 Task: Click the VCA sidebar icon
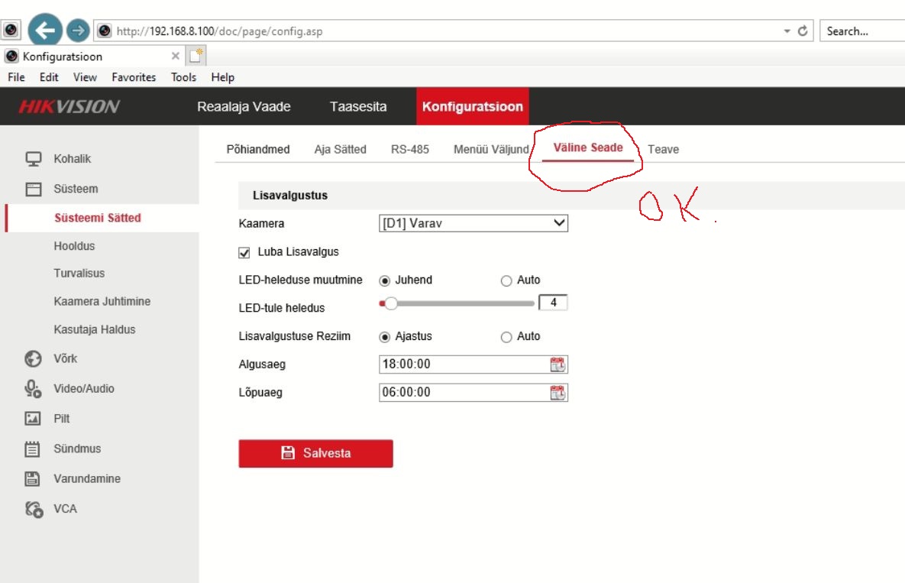point(33,509)
